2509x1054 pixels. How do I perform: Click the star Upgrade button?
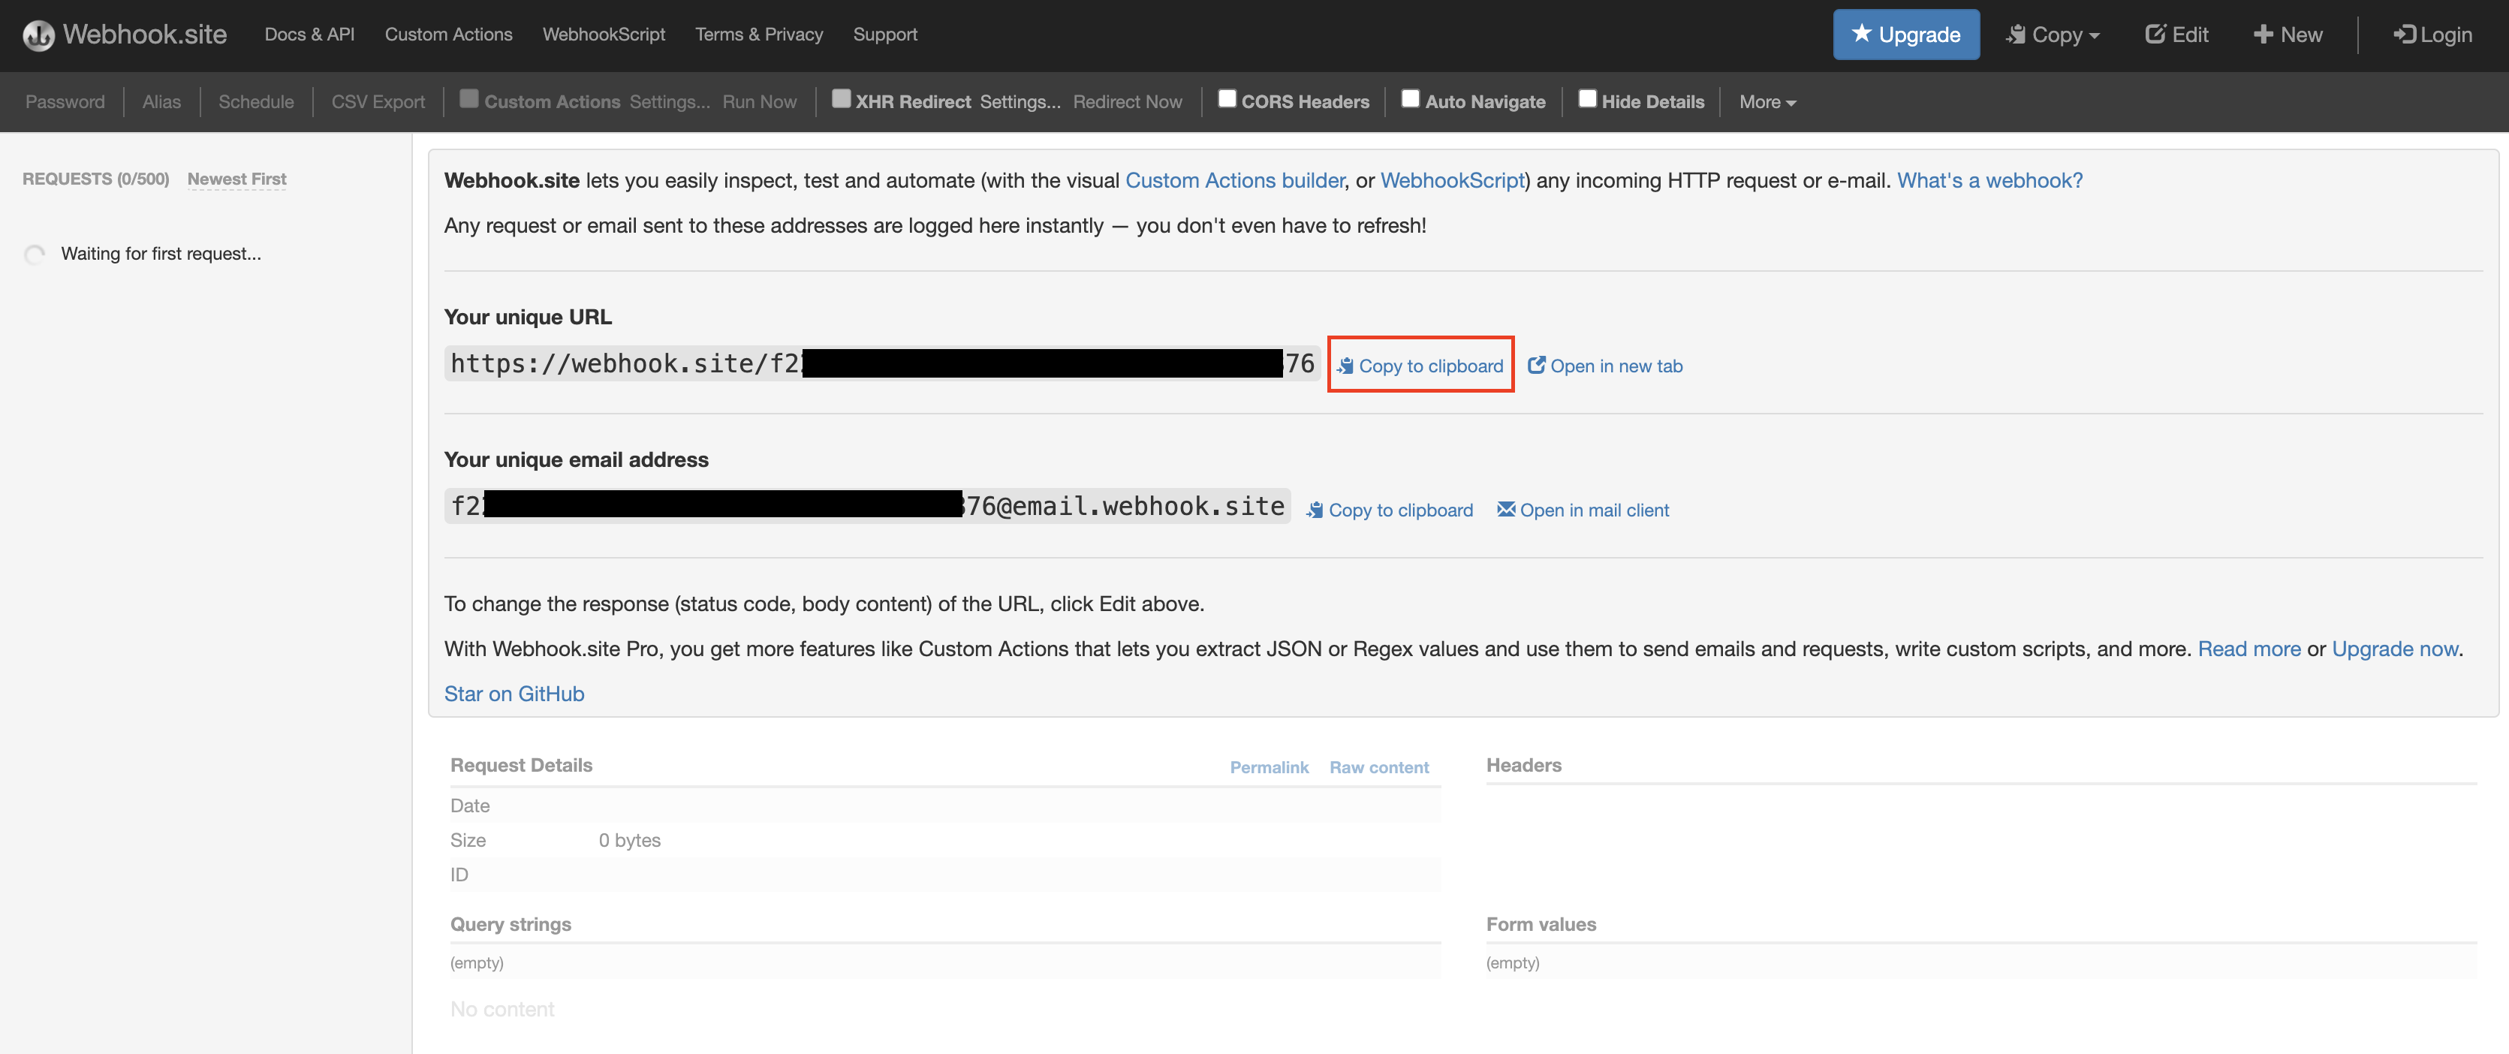point(1905,35)
